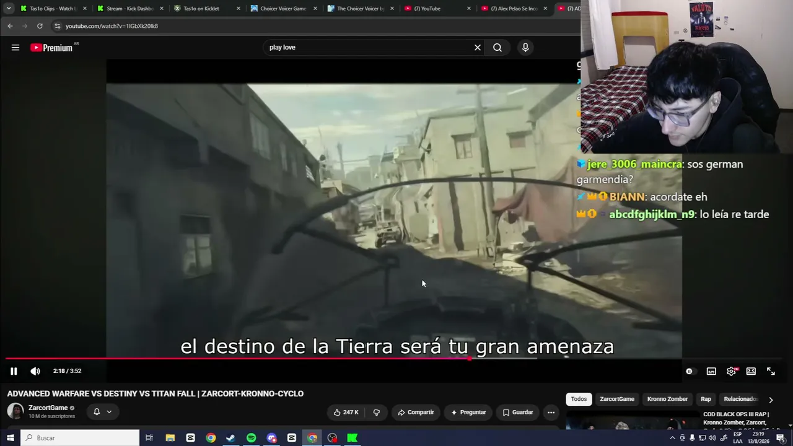This screenshot has height=446, width=793.
Task: Go back in the browser
Action: (10, 26)
